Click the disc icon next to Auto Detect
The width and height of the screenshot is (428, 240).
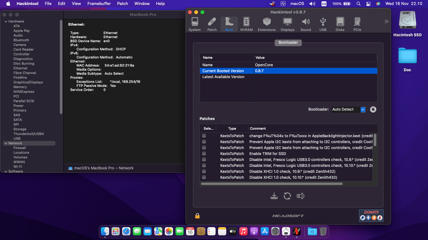(x=373, y=109)
